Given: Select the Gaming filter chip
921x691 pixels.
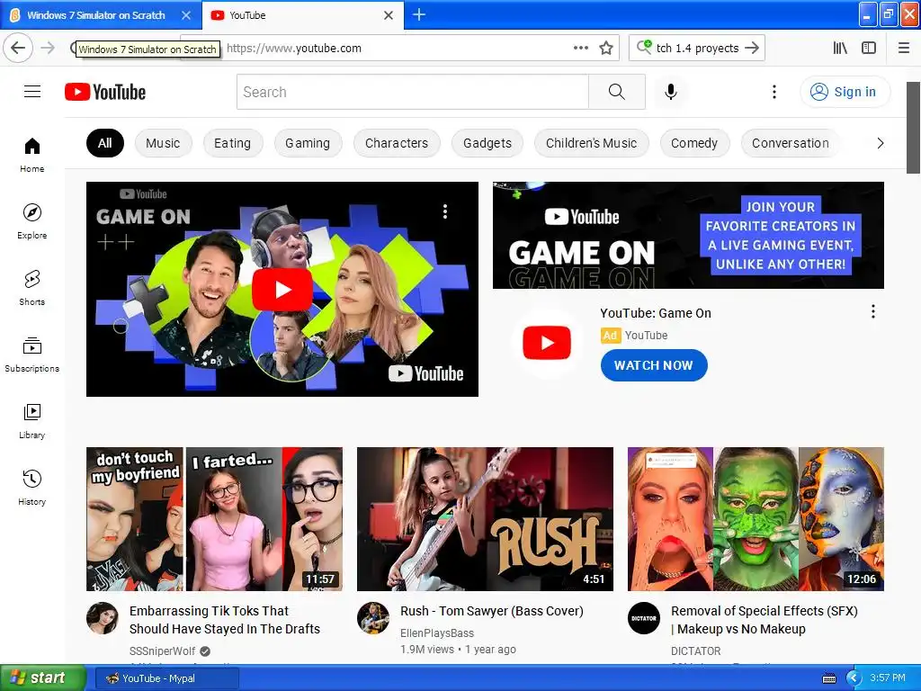Looking at the screenshot, I should pyautogui.click(x=308, y=143).
